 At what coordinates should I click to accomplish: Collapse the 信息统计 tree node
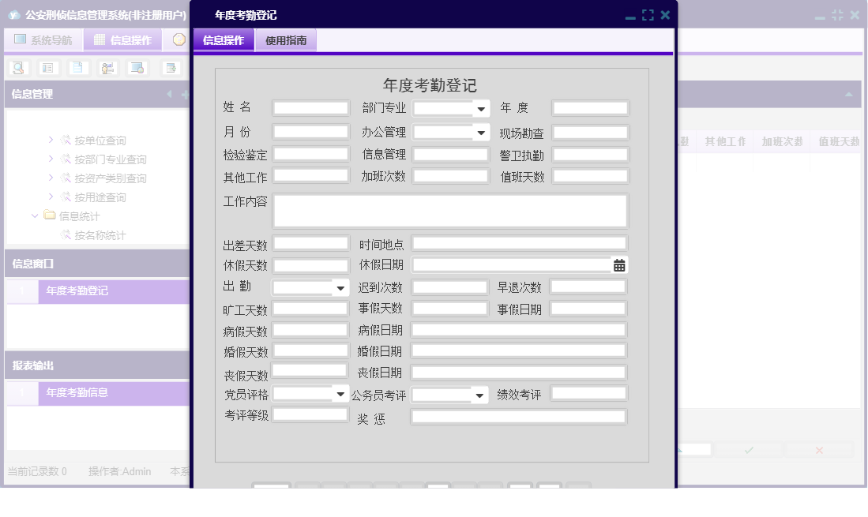[x=33, y=215]
